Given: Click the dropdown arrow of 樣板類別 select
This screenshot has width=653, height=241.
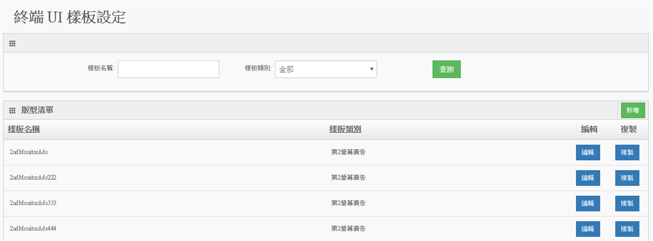Looking at the screenshot, I should click(x=371, y=69).
